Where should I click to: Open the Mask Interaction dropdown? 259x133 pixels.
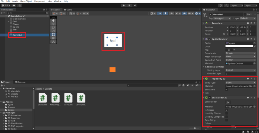241,57
